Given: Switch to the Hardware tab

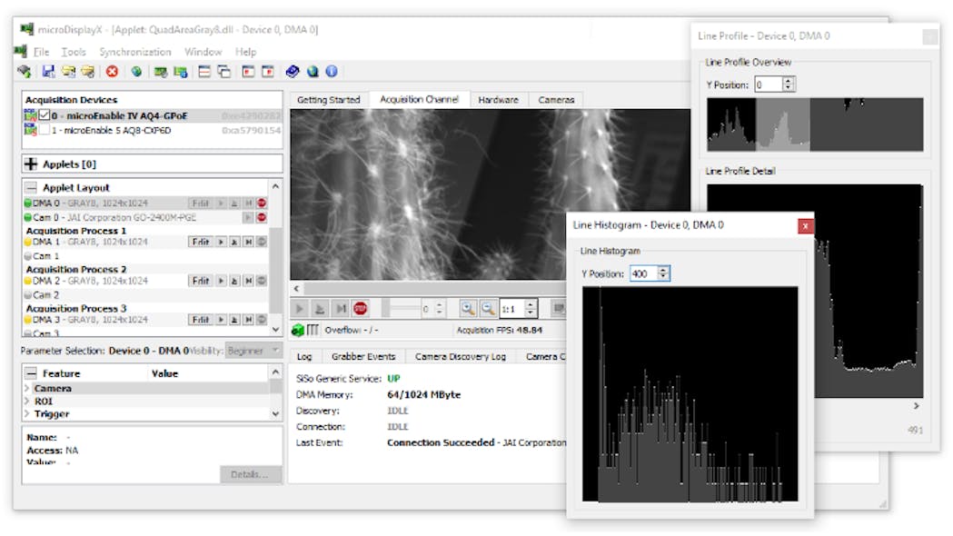Looking at the screenshot, I should pos(500,100).
